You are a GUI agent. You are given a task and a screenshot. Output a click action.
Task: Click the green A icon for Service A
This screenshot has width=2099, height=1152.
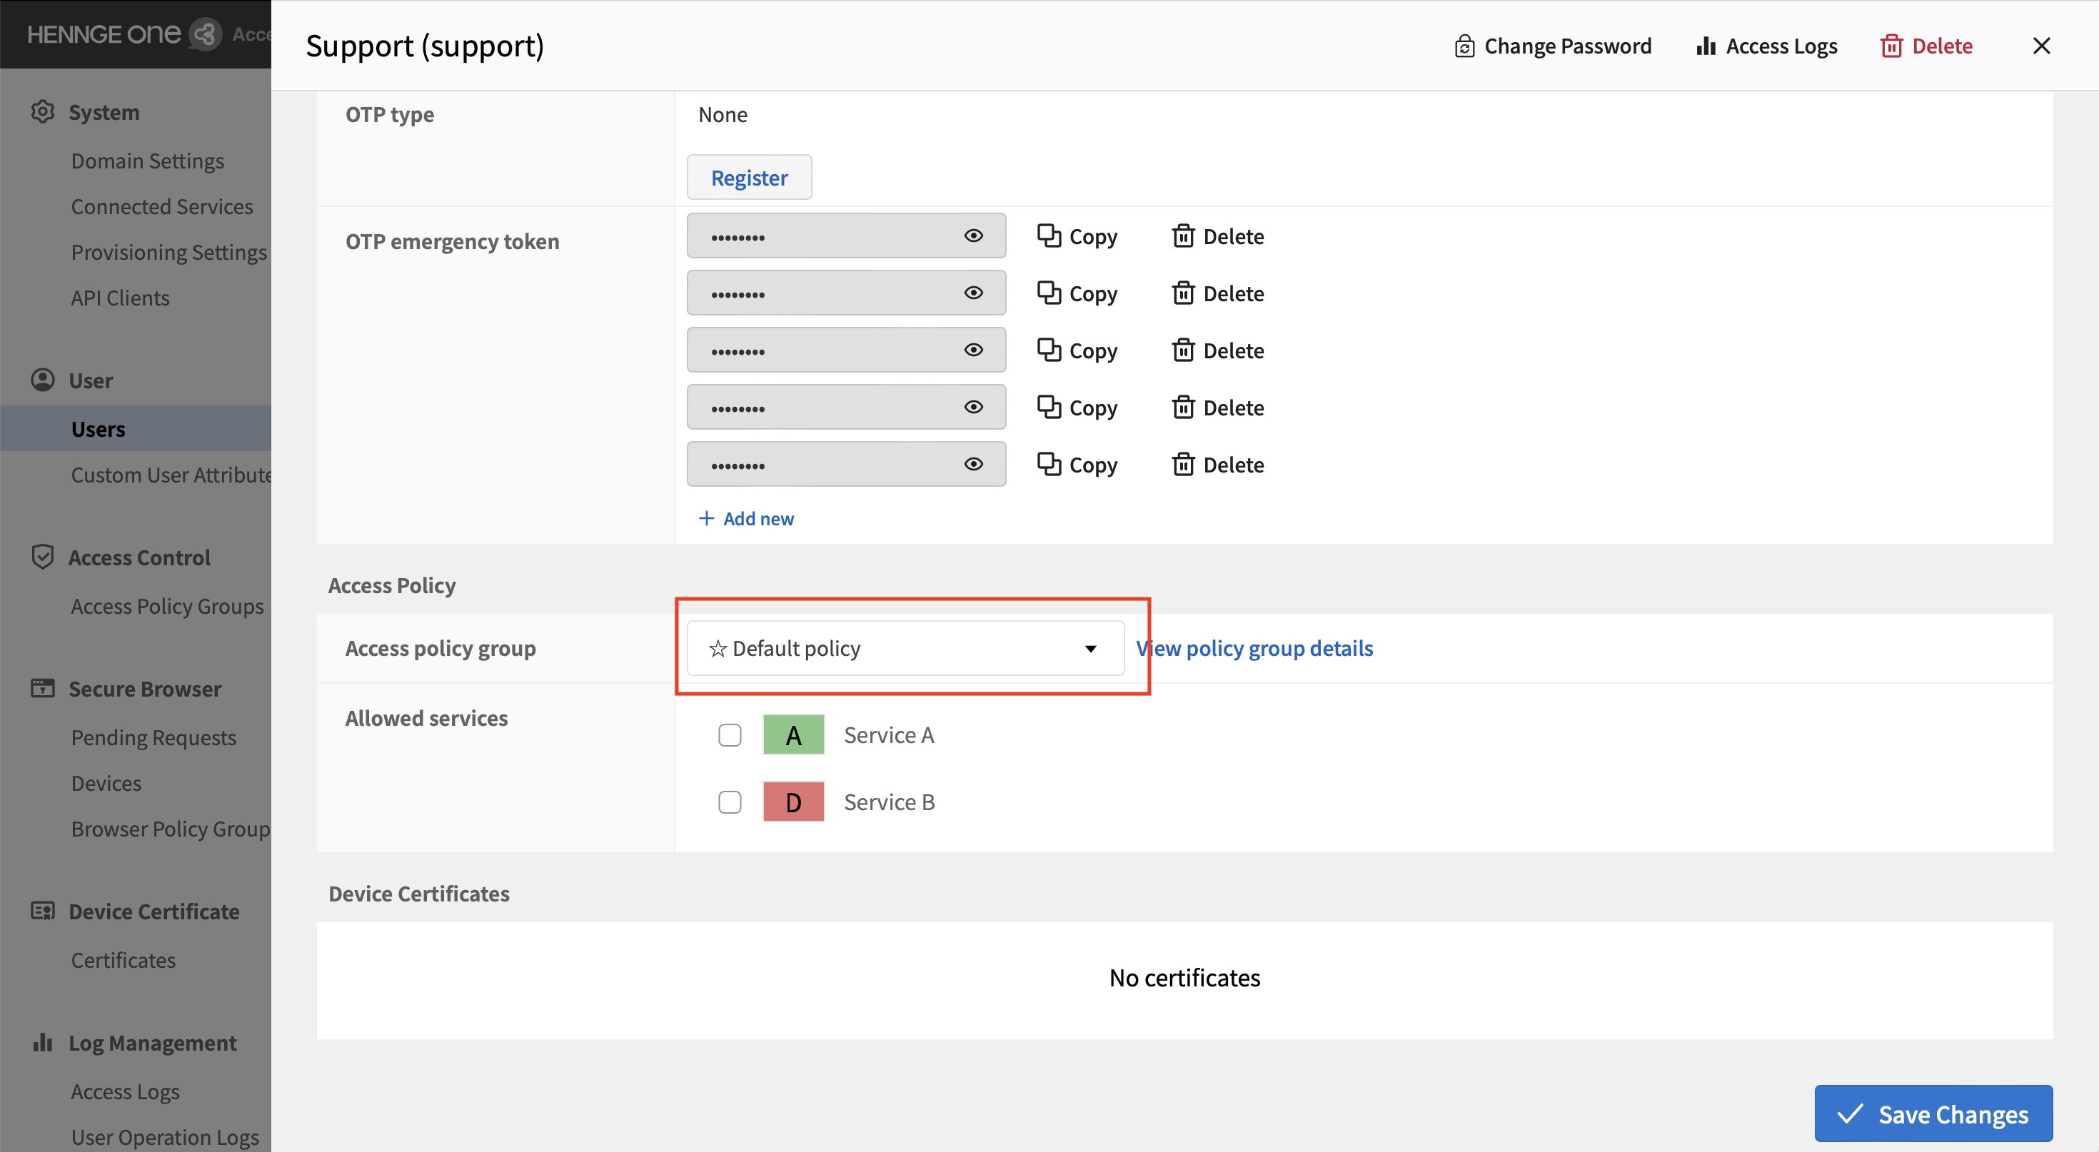[794, 735]
